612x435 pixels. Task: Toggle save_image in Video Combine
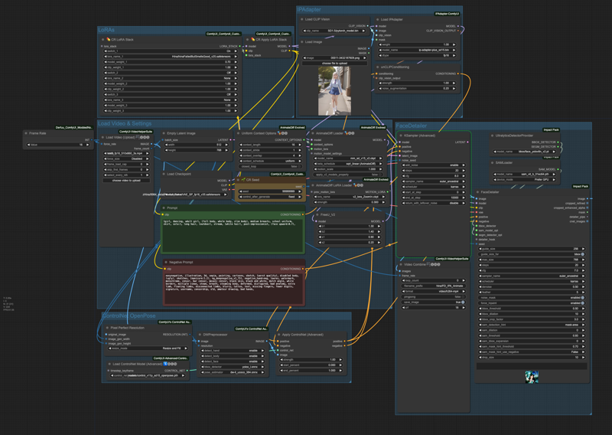(433, 302)
